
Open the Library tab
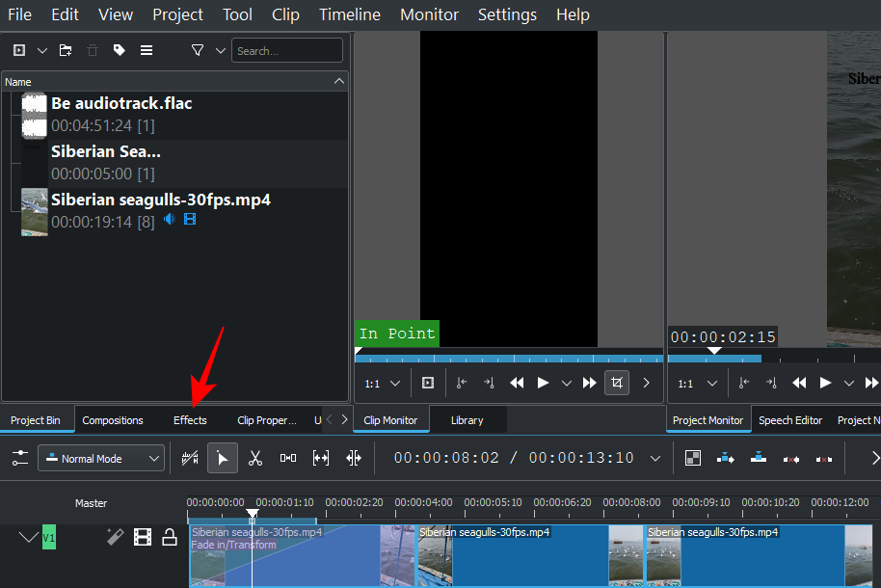[x=467, y=420]
